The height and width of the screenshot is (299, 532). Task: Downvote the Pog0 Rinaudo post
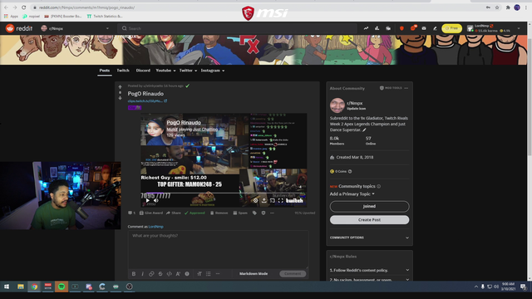point(120,98)
